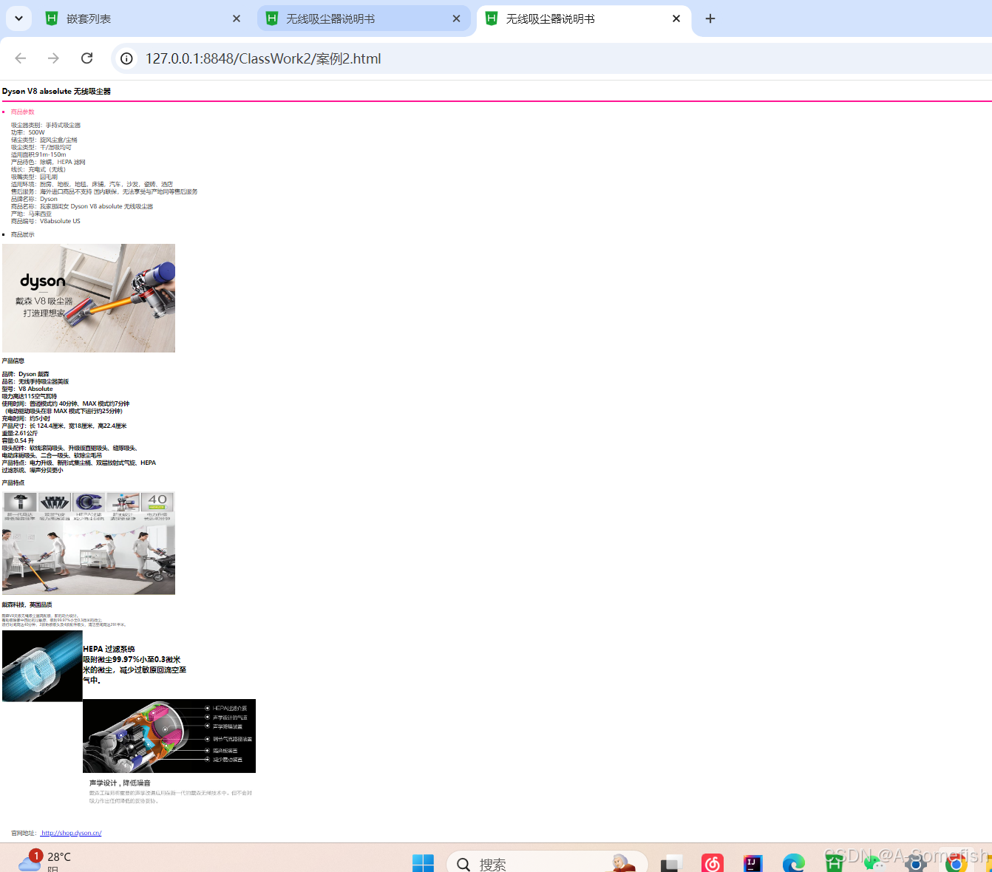This screenshot has width=992, height=872.
Task: Go forward to the next page
Action: (53, 58)
